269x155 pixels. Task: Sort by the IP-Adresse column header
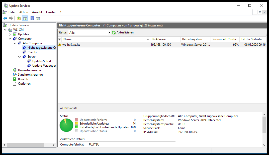(x=165, y=39)
